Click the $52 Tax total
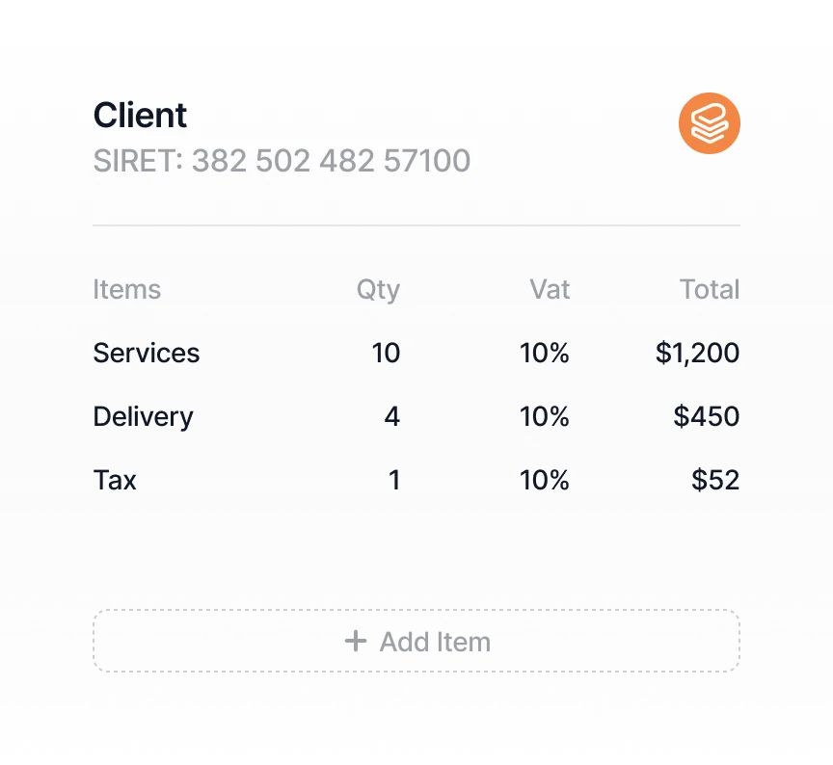The image size is (833, 765). (715, 480)
